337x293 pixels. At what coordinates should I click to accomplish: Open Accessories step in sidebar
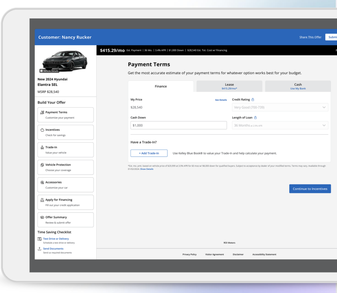point(66,185)
